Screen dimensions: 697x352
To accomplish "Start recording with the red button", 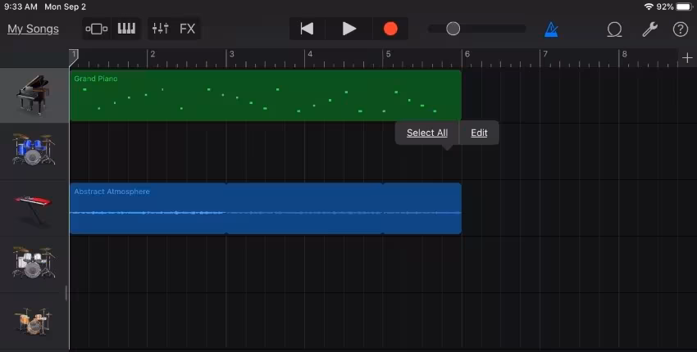I will 390,29.
